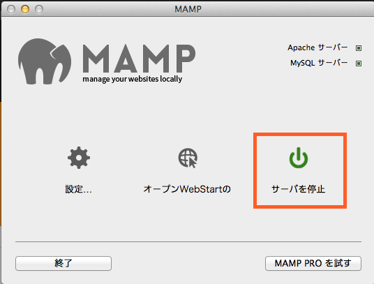The image size is (374, 284).
Task: Click the Apache サーバー label
Action: pyautogui.click(x=317, y=47)
